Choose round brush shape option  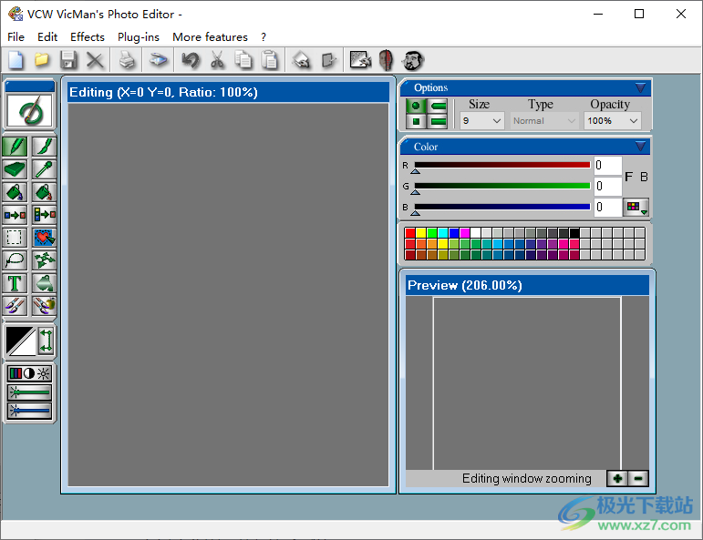[x=416, y=106]
